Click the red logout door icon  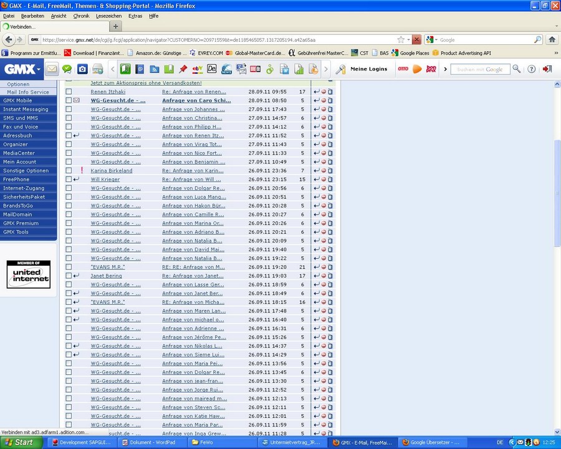pyautogui.click(x=547, y=69)
